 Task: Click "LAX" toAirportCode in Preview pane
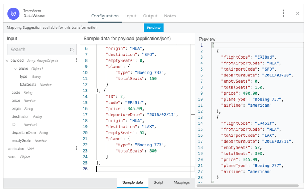[268, 135]
